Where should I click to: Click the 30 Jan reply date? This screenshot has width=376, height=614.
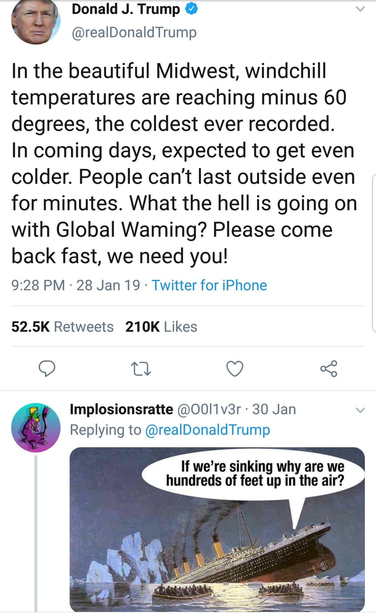[x=274, y=409]
